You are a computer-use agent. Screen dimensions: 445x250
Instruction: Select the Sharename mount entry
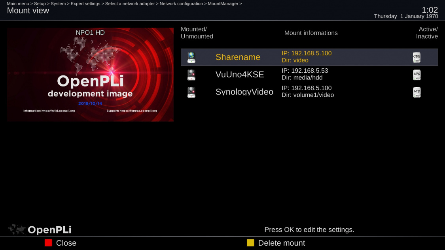[238, 57]
